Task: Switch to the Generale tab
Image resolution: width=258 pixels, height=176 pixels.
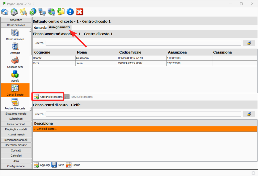Action: tap(40, 28)
